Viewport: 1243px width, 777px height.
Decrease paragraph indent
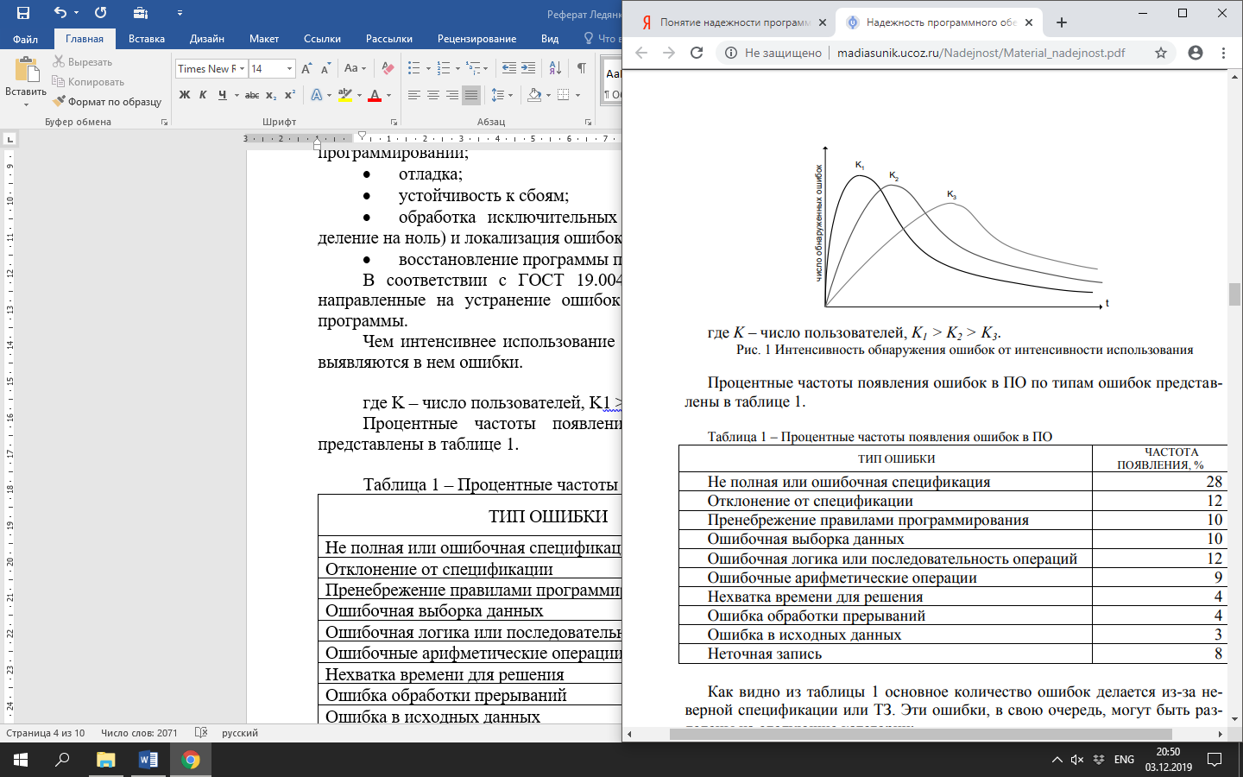508,68
